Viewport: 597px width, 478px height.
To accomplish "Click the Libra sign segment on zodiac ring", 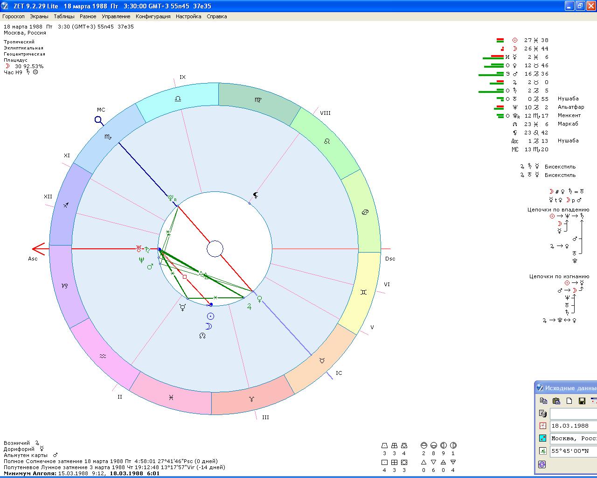I will coord(178,99).
